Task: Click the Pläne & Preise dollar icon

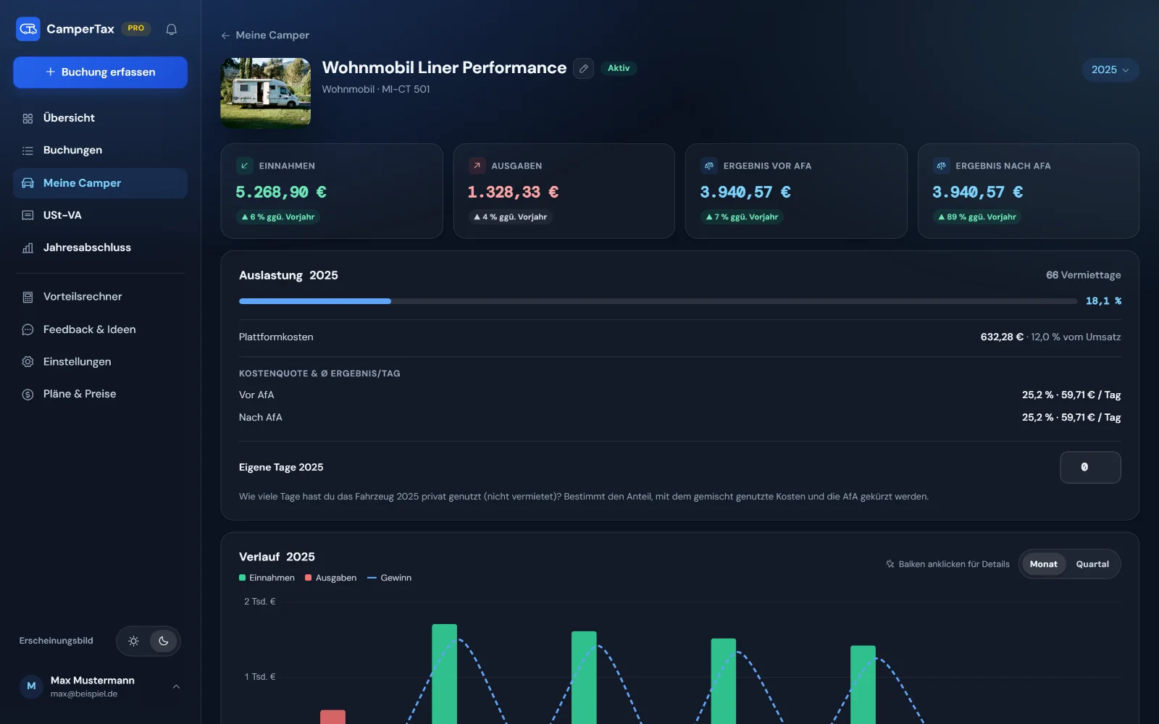Action: [x=28, y=394]
